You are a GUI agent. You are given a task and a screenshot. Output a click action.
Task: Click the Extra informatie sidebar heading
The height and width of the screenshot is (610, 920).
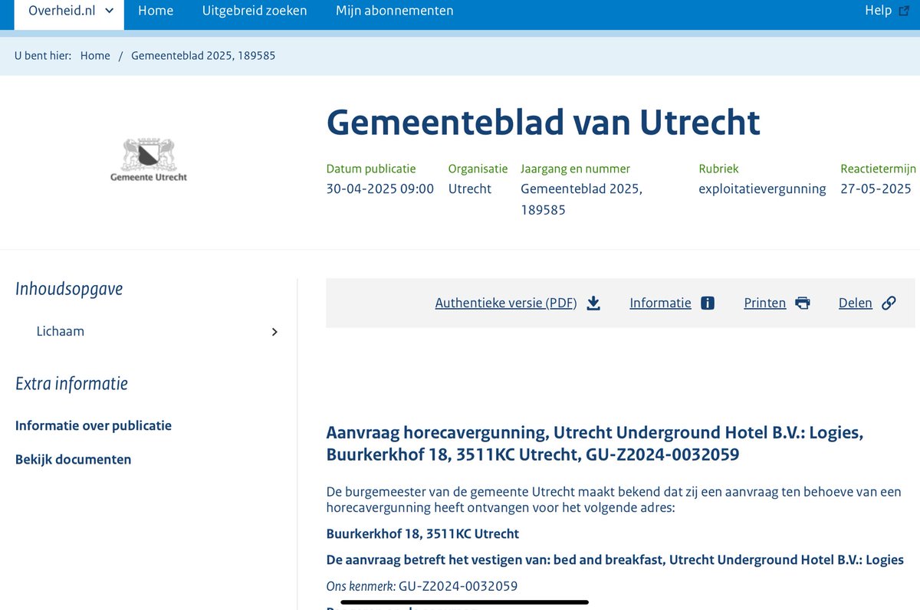(x=71, y=383)
